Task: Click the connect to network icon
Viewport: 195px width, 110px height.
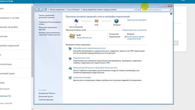Action: pos(70,58)
